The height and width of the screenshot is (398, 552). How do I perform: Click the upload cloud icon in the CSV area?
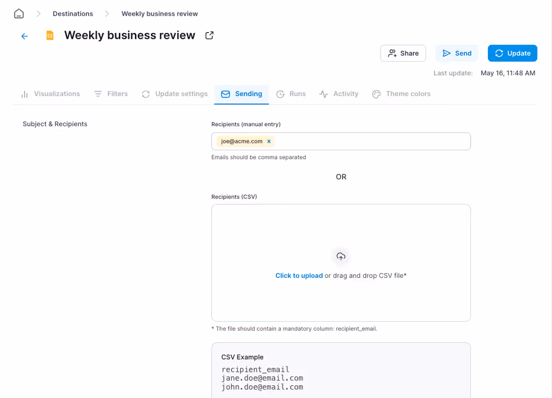point(341,256)
